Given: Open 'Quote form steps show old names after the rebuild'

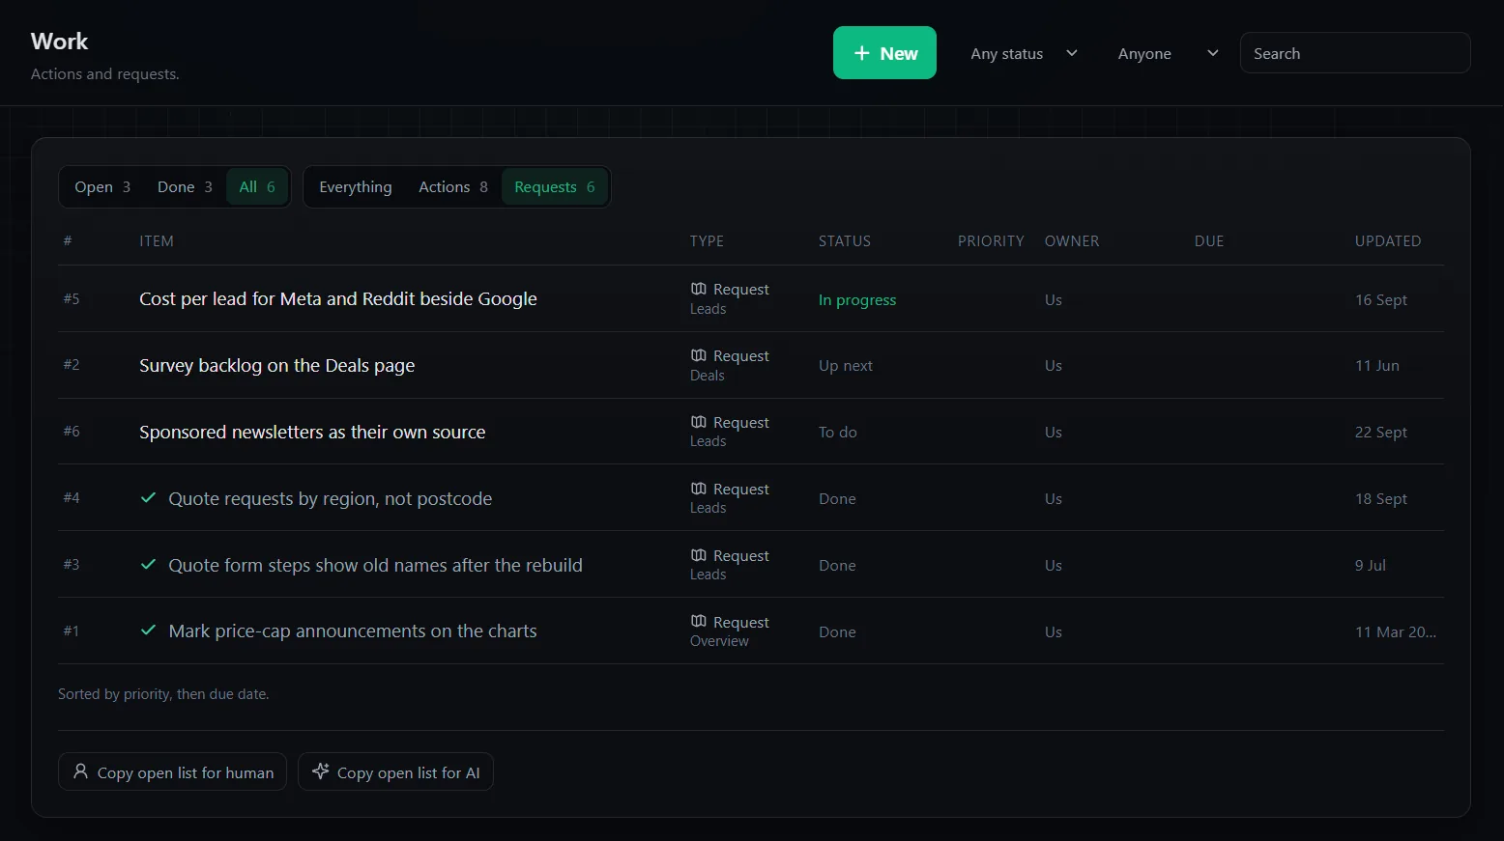Looking at the screenshot, I should coord(376,566).
